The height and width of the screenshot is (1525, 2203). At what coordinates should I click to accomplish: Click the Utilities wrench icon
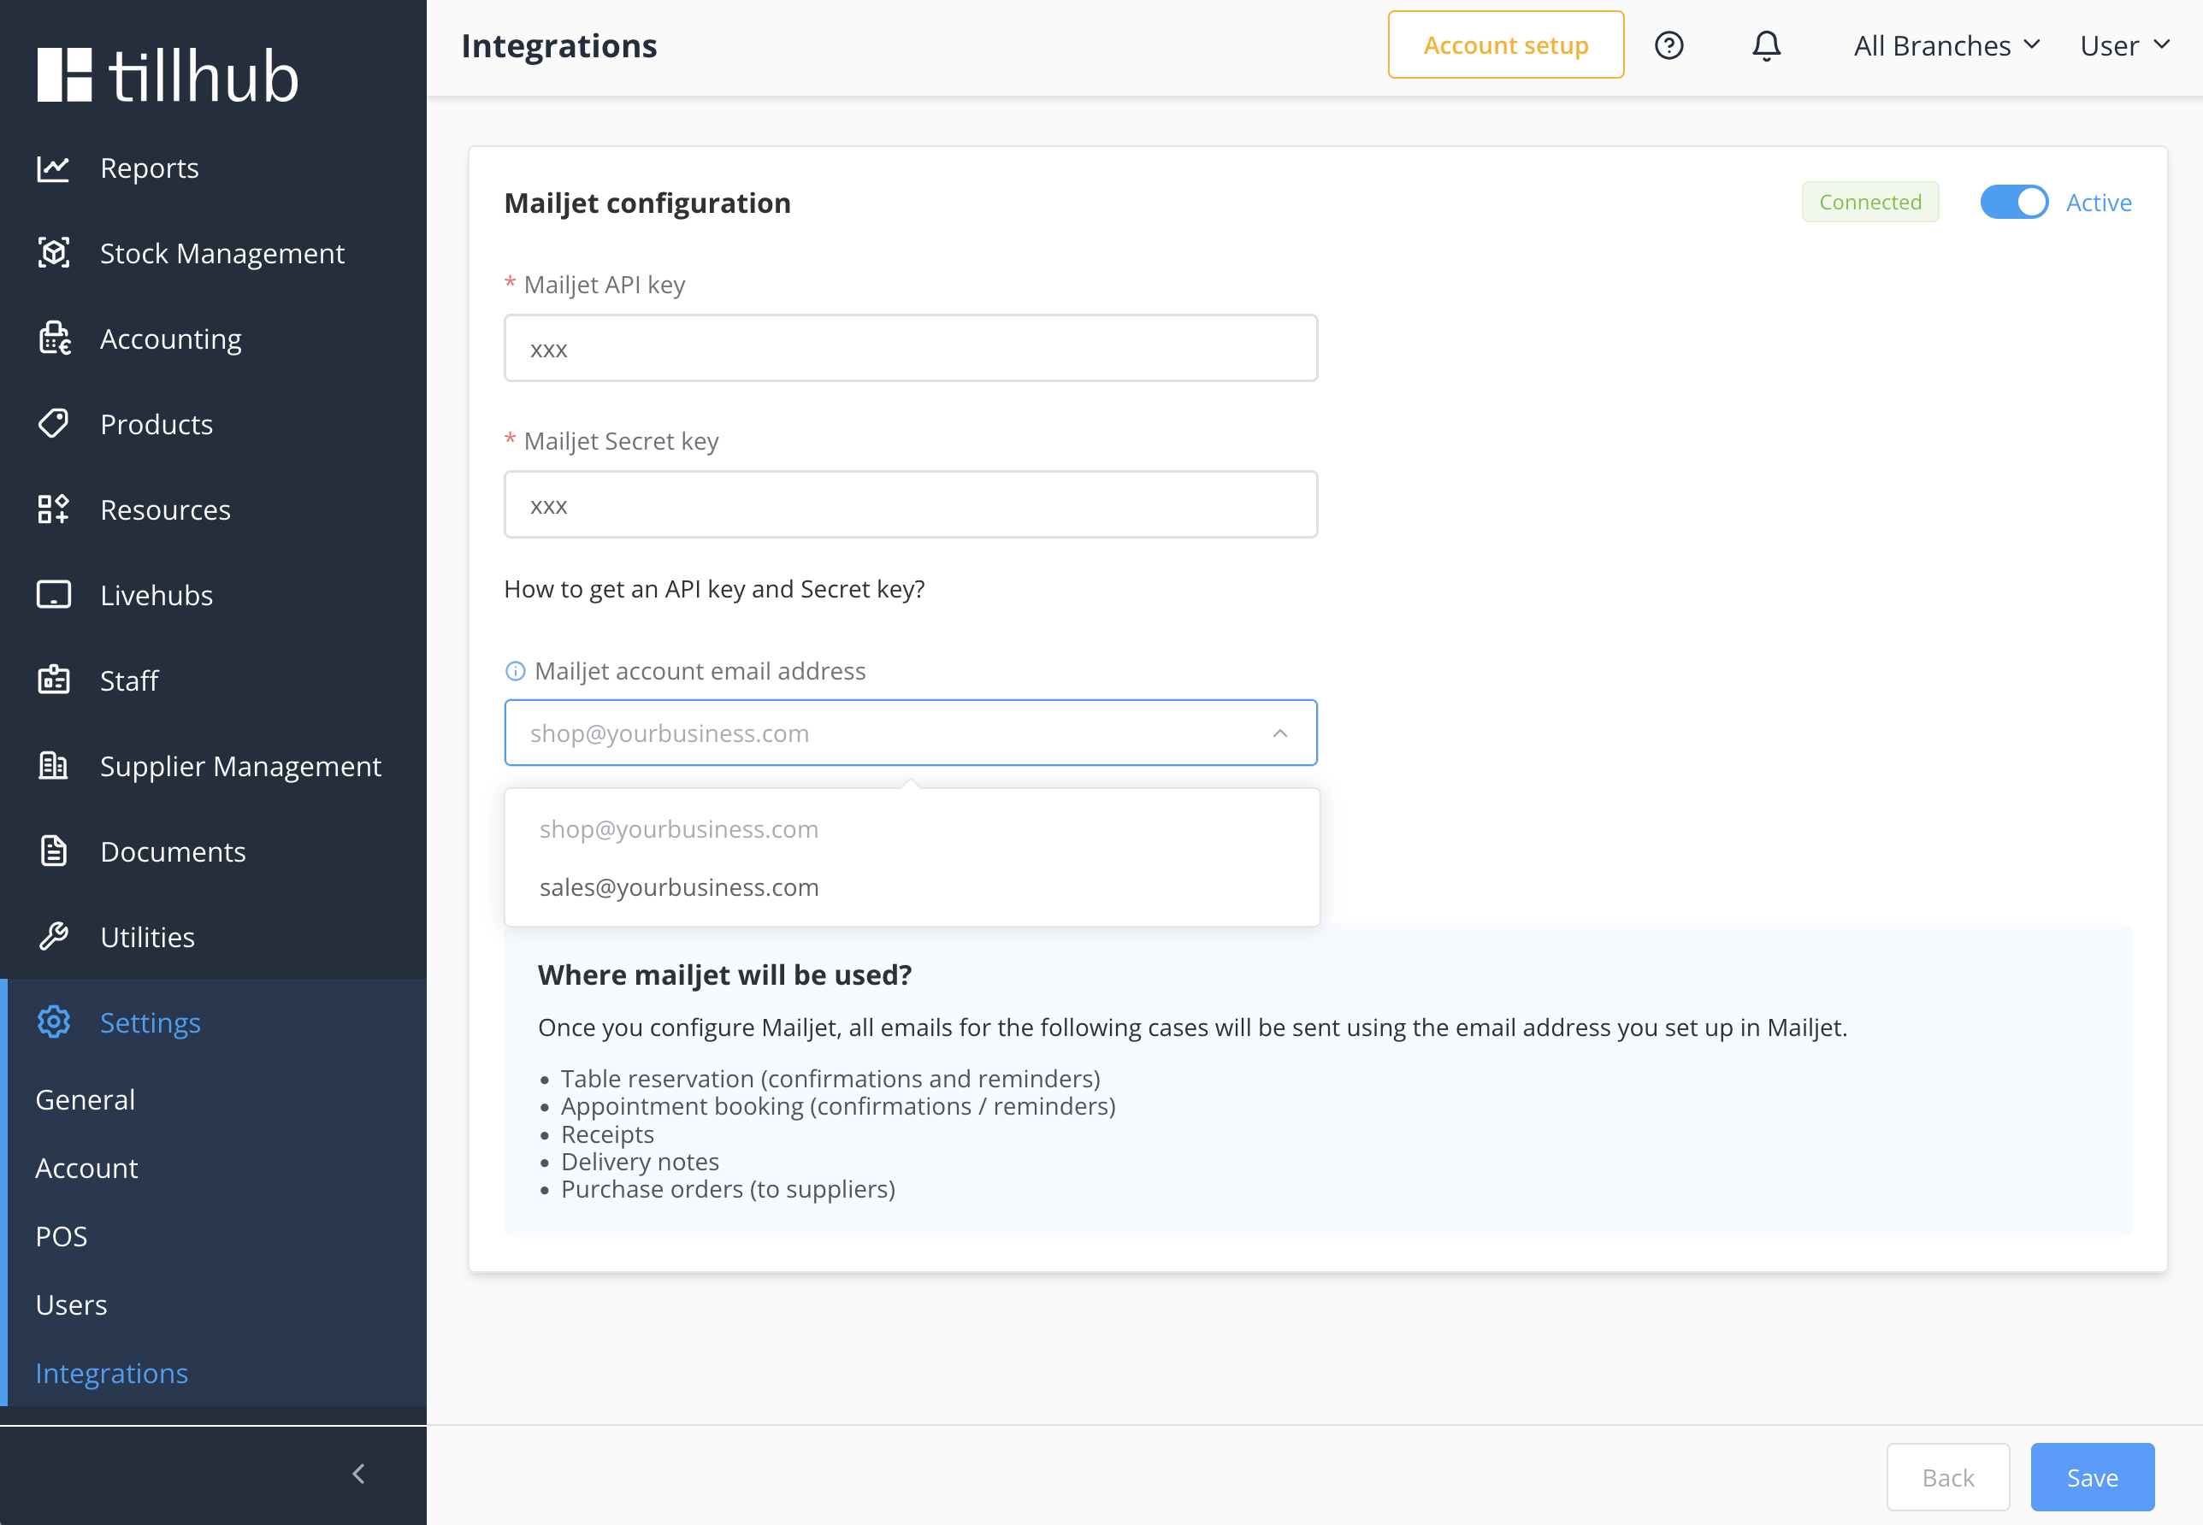click(x=54, y=936)
